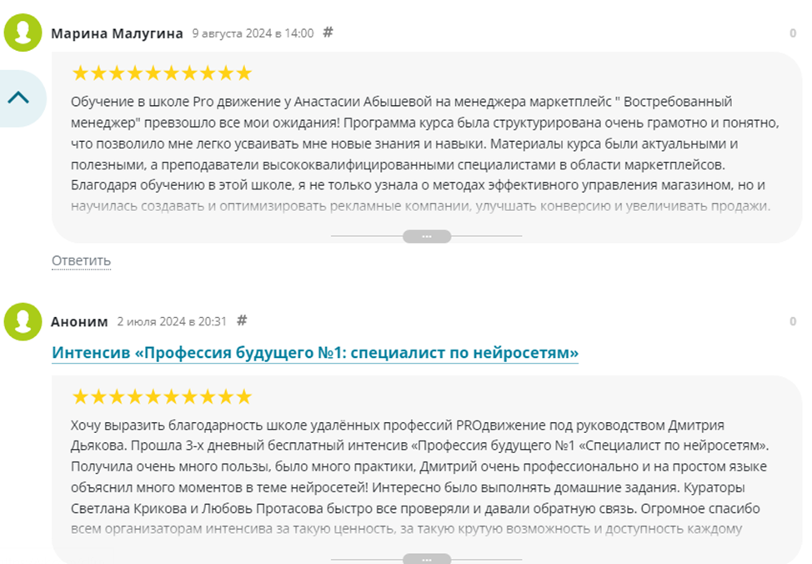Click the author name Аноним

pyautogui.click(x=79, y=321)
